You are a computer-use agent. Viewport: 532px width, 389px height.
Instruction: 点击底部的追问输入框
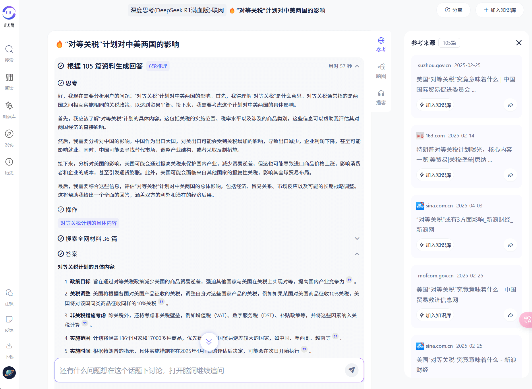tap(201, 370)
